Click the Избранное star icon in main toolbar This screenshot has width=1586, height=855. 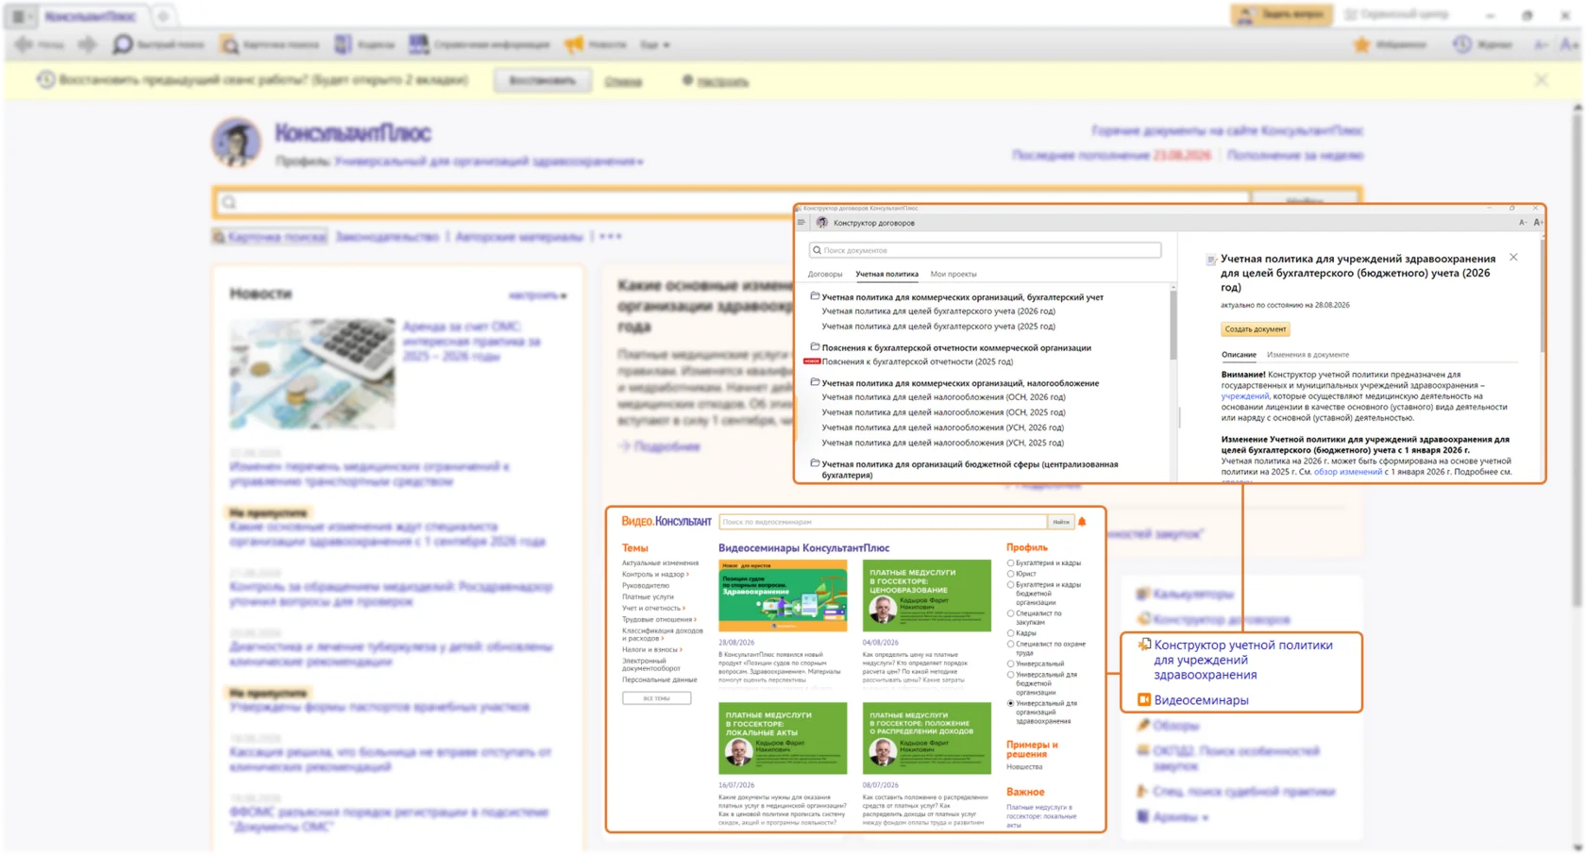click(1361, 44)
